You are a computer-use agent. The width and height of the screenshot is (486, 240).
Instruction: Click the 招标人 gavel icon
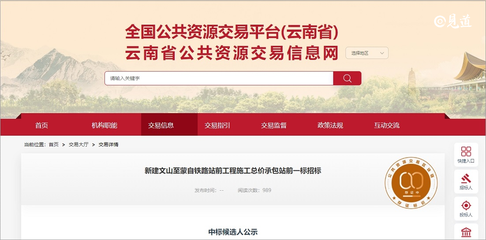coord(466,181)
